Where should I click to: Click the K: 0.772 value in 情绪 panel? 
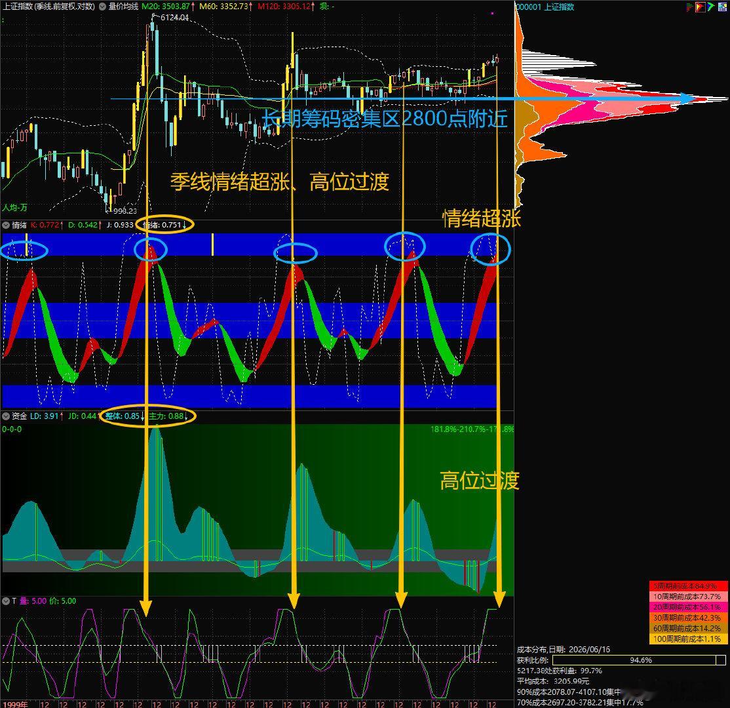pyautogui.click(x=47, y=225)
